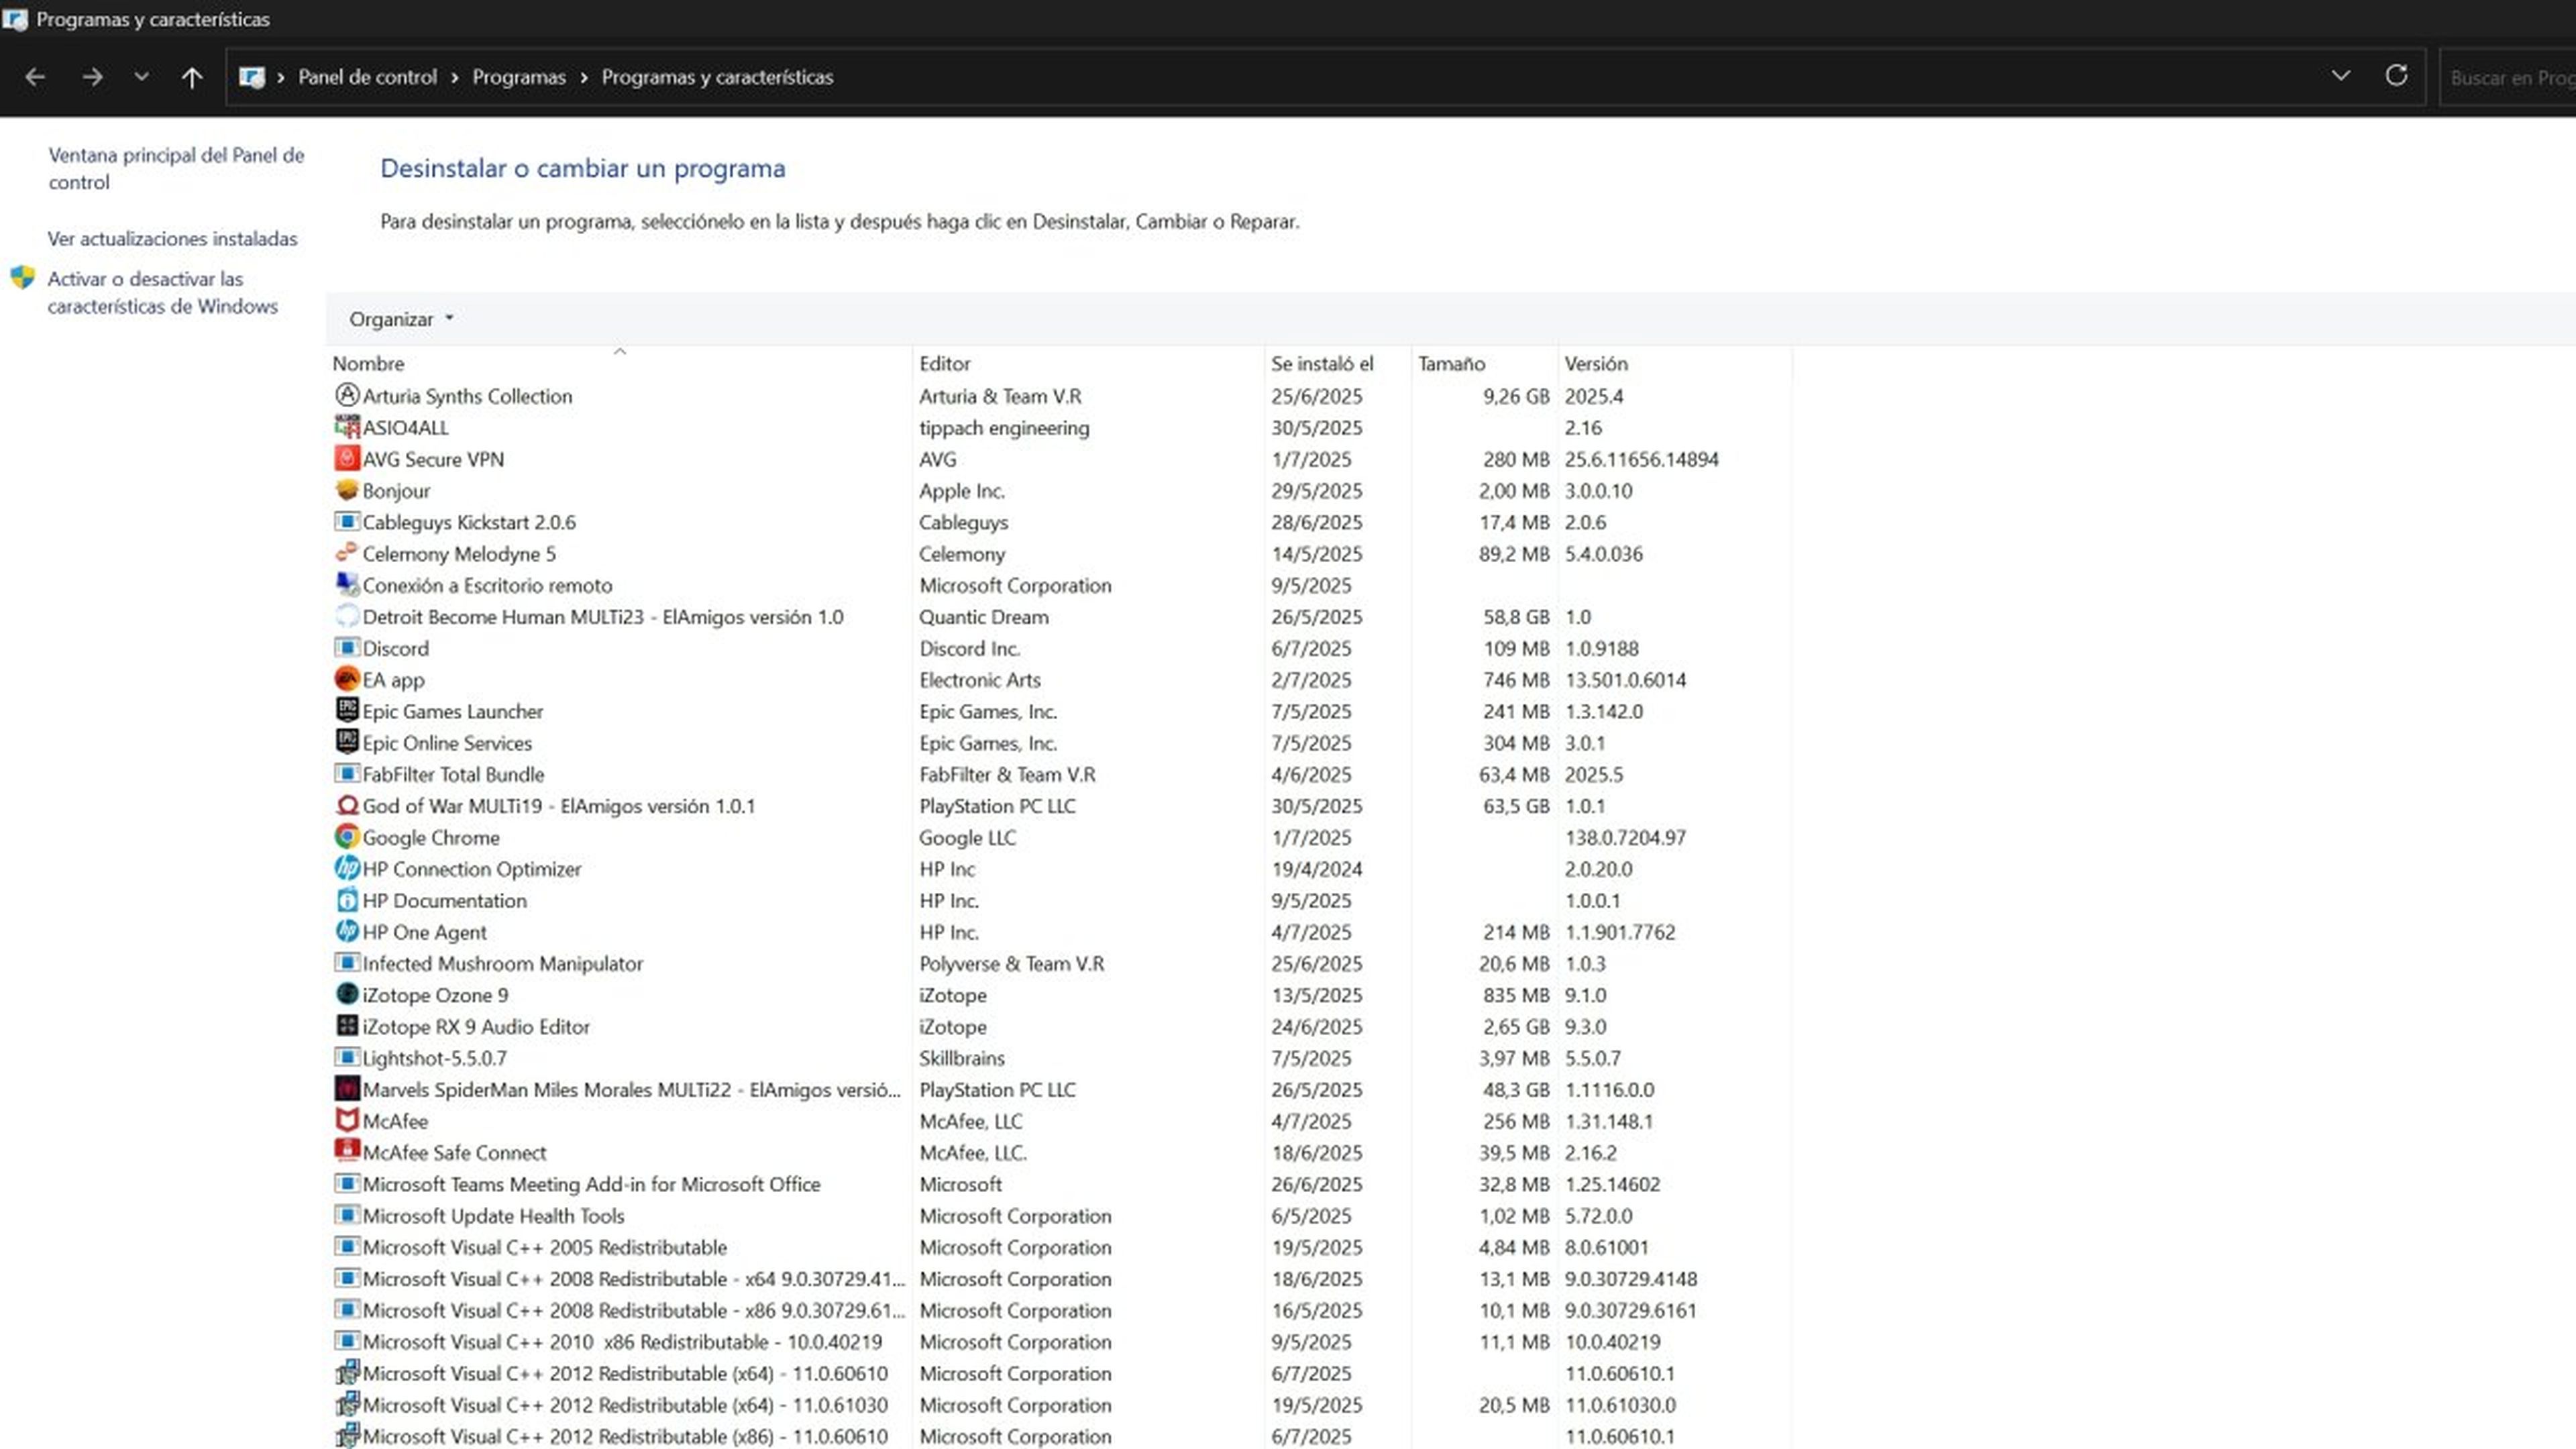
Task: Select the AVG Secure VPN icon
Action: click(x=346, y=458)
